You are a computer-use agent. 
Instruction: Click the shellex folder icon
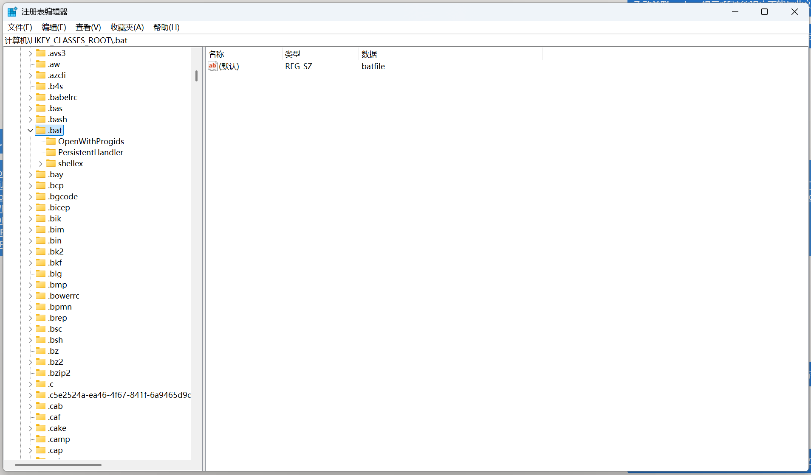pyautogui.click(x=51, y=163)
